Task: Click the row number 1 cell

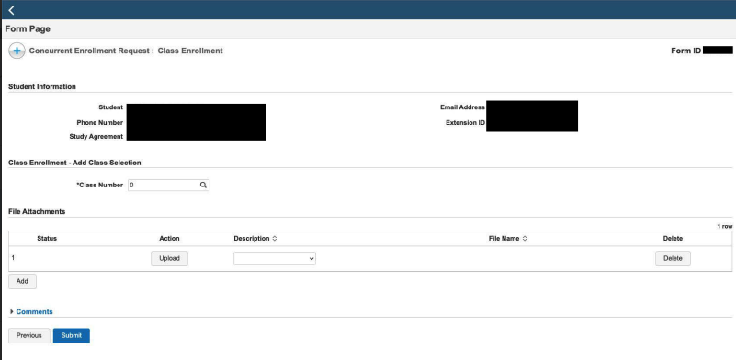Action: click(x=13, y=258)
